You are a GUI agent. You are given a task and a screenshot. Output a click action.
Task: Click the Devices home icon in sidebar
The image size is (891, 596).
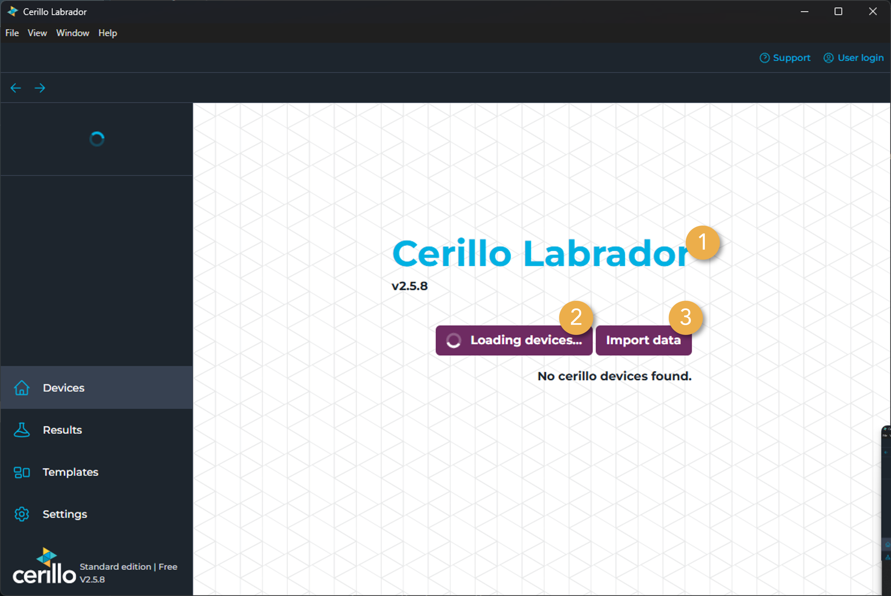click(x=22, y=388)
